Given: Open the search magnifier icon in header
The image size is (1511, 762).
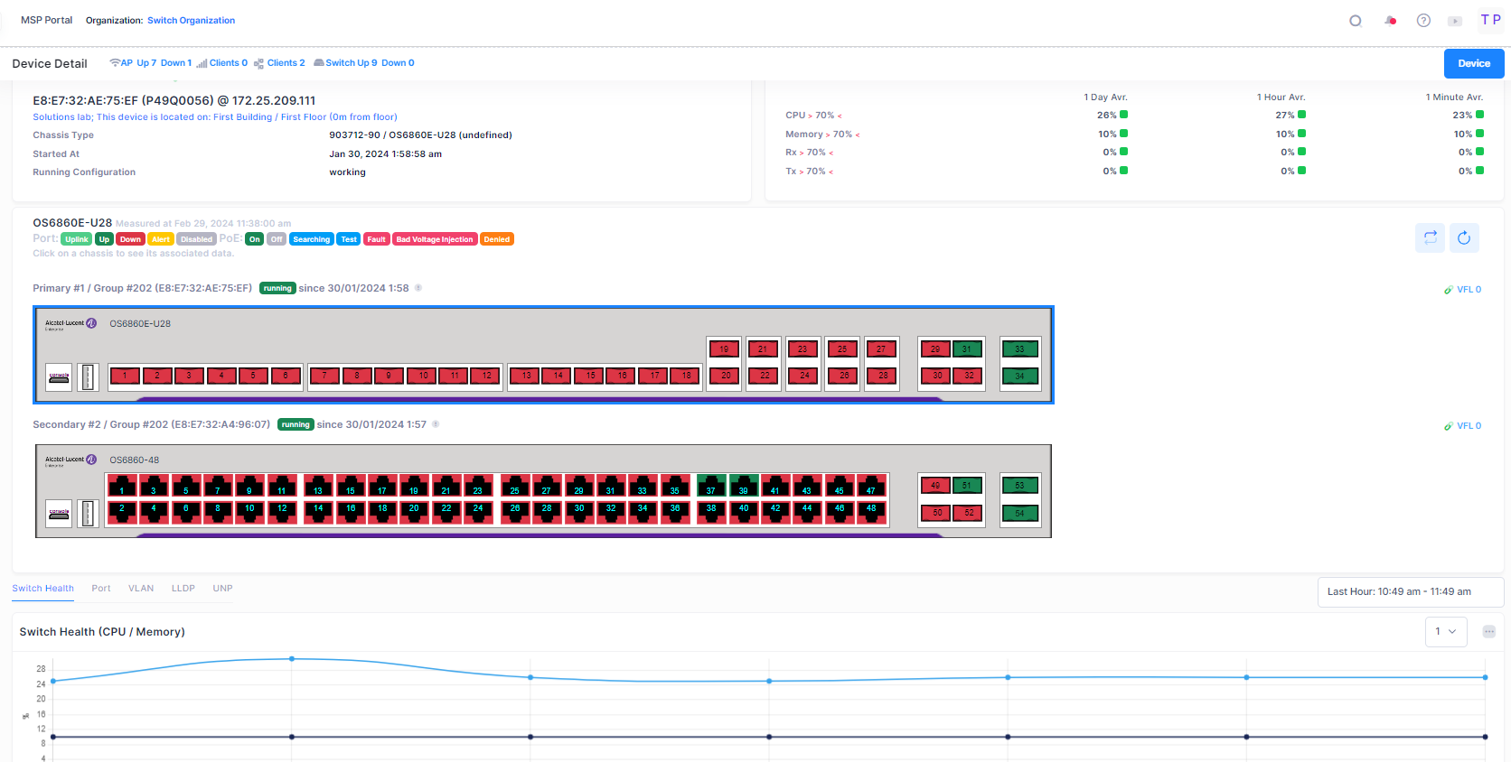Looking at the screenshot, I should (x=1356, y=21).
